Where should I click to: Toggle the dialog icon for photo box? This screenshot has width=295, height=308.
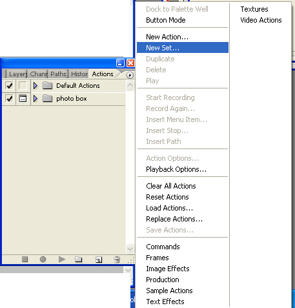coord(23,99)
